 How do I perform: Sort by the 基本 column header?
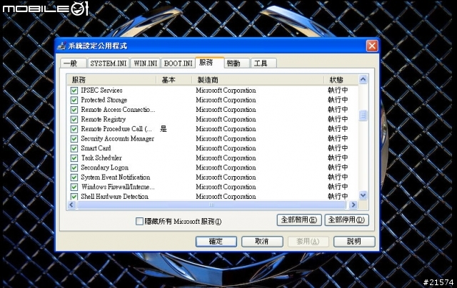tap(174, 80)
